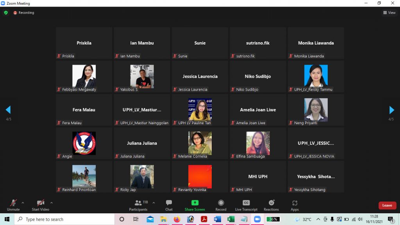Enable Live Transcript captions
Image resolution: width=400 pixels, height=225 pixels.
[246, 205]
